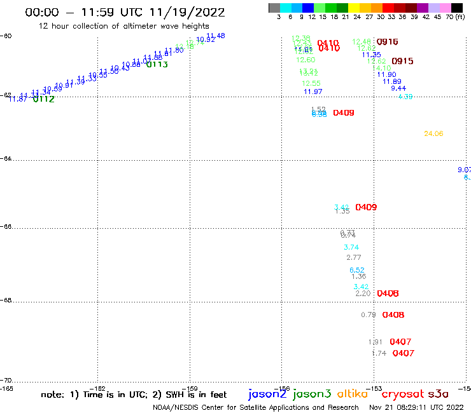Click the red "0407" beside 1.91
Screen dimensions: 471x413
tap(400, 342)
